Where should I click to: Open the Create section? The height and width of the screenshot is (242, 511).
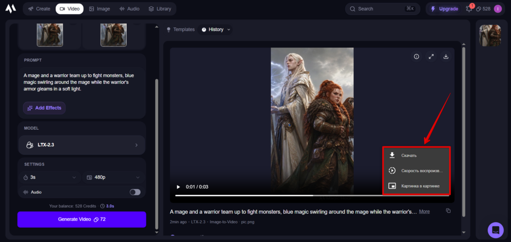pyautogui.click(x=39, y=9)
